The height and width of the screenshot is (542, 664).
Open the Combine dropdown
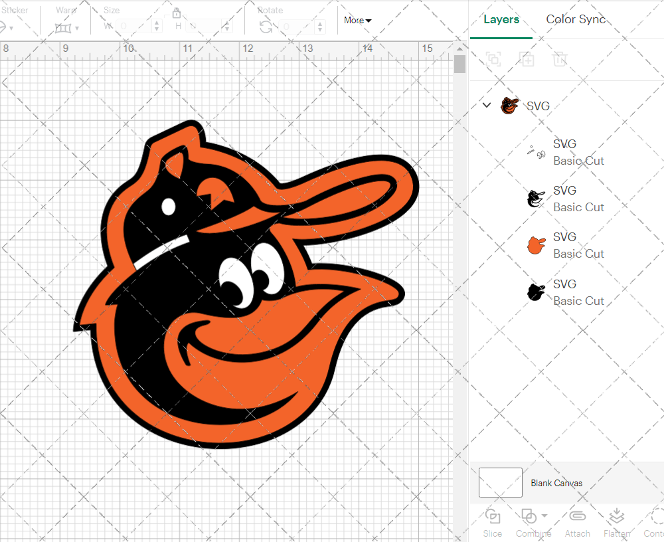[544, 516]
